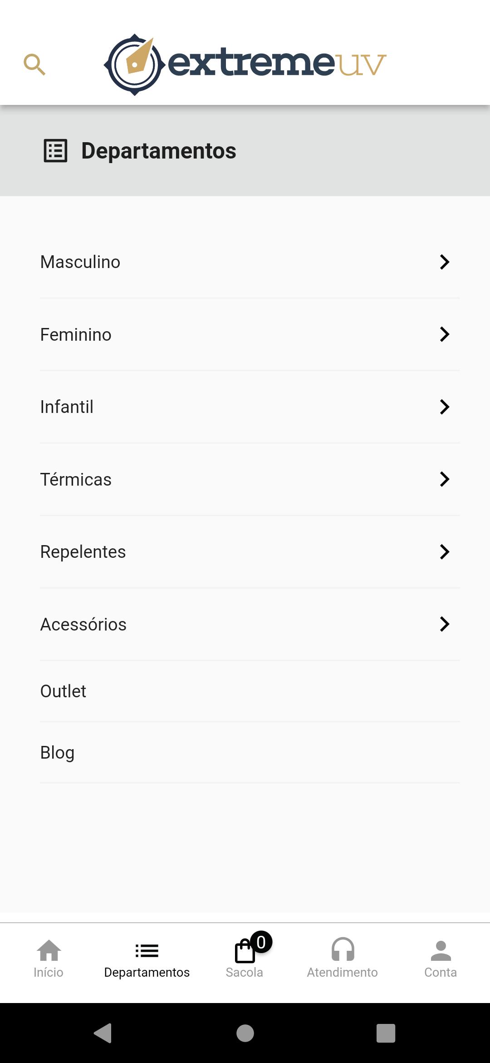Screen dimensions: 490x1063
Task: Expand the Infantil chevron arrow
Action: 445,407
